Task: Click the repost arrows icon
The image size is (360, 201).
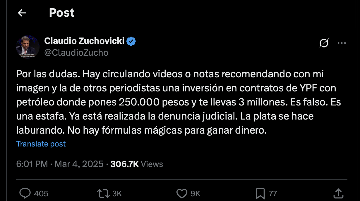Action: [104, 193]
